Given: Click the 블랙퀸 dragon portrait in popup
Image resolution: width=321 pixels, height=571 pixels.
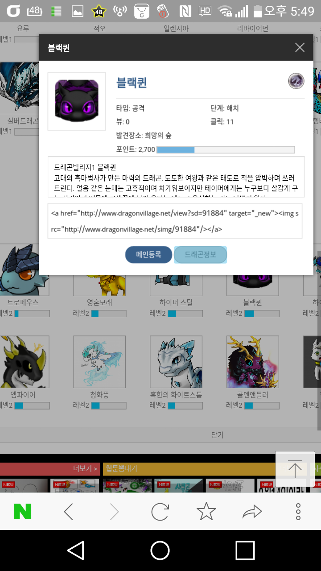Looking at the screenshot, I should (x=77, y=101).
